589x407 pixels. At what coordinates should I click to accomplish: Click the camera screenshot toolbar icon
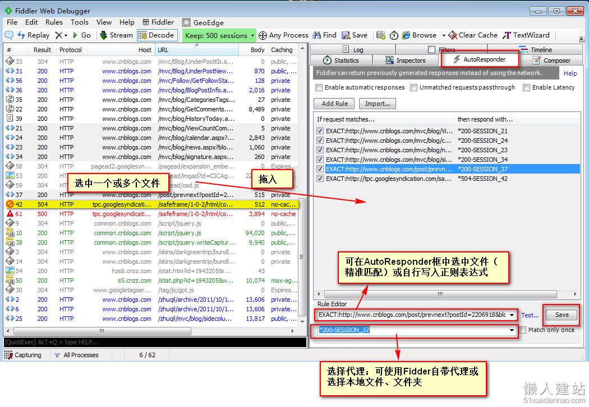coord(380,35)
